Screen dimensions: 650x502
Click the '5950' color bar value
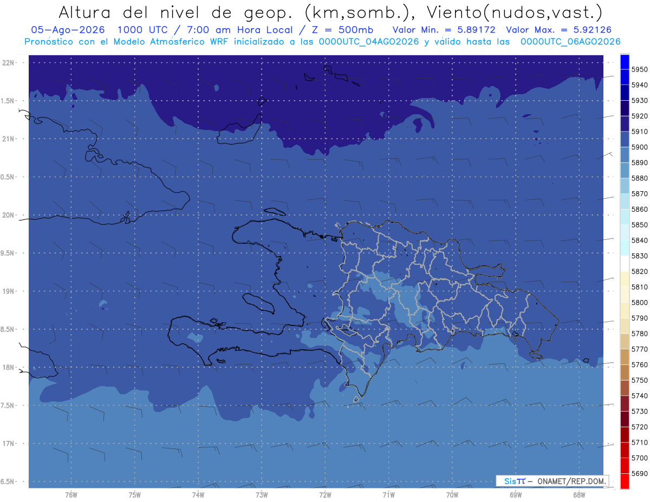pos(639,69)
